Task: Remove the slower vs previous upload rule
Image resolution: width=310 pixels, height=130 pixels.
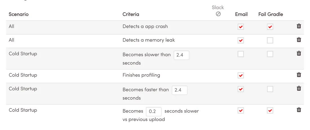Action: (x=299, y=110)
